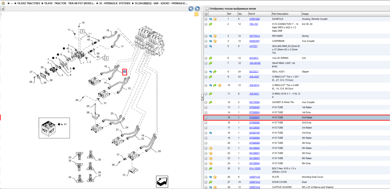Click 'Mounting Dust Cover' usage text
Screen dimensions: 390x189
312,177
